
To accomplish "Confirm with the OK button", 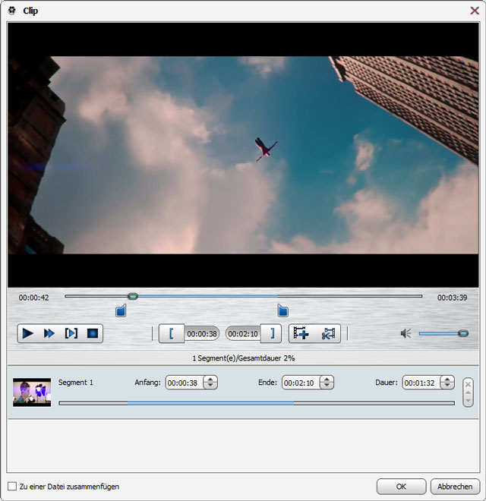I will 401,487.
